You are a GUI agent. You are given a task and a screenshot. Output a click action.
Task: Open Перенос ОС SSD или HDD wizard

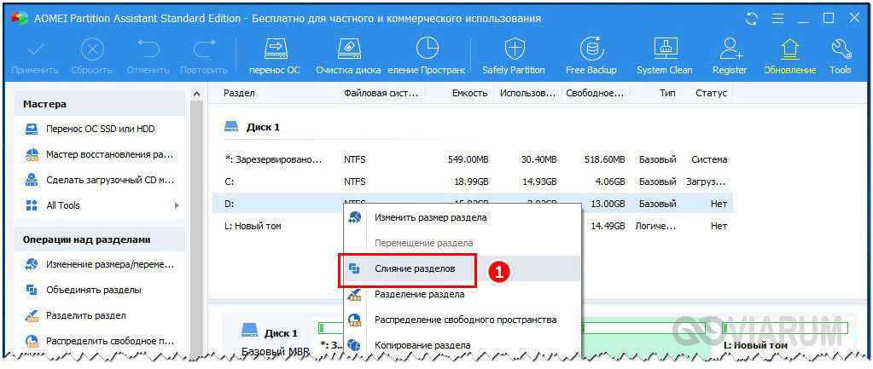coord(100,129)
